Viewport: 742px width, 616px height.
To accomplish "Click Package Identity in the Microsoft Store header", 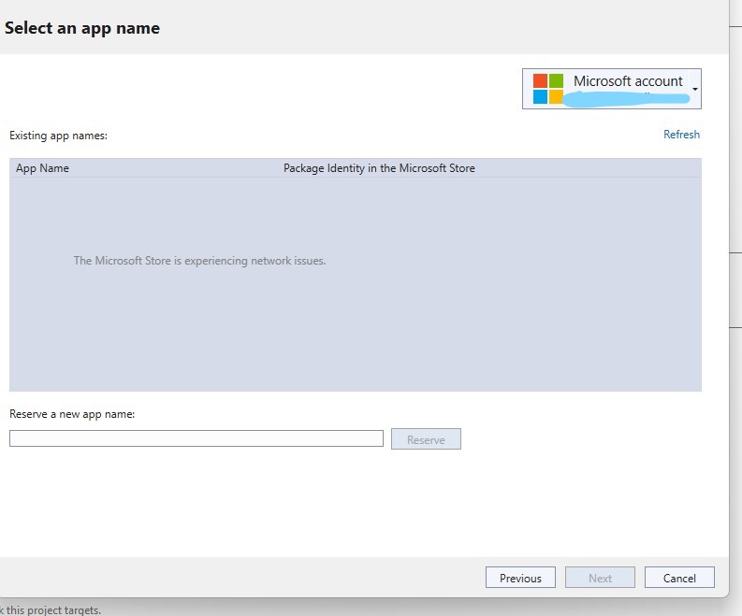I will coord(379,168).
